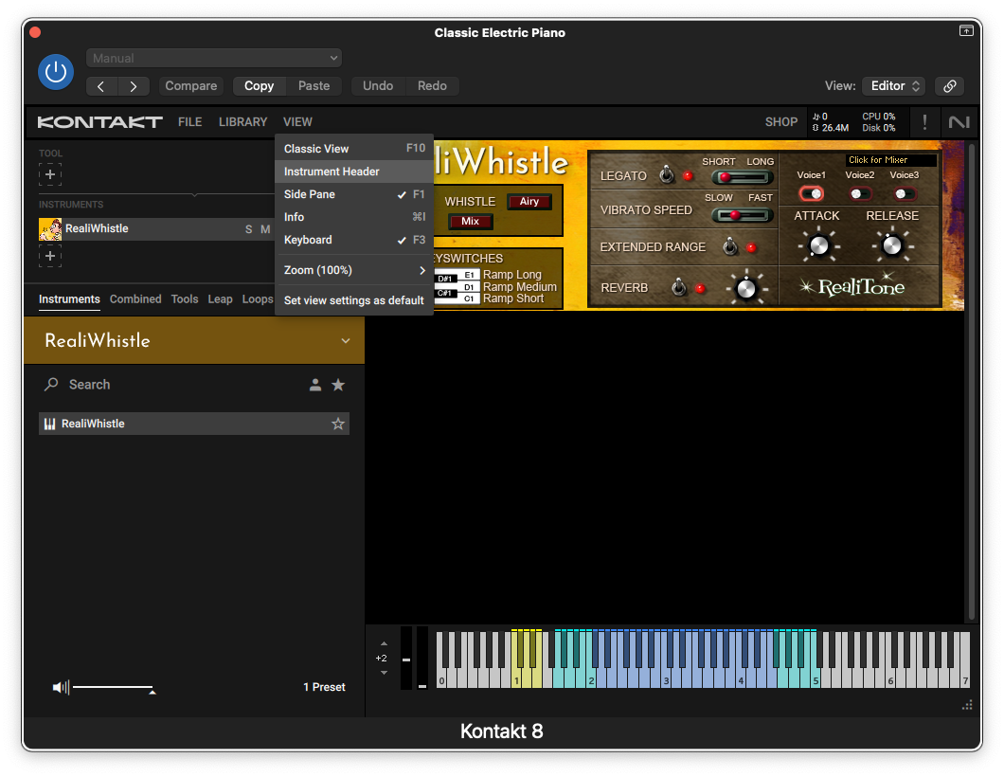Click the VIEW menu
Viewport: 1004px width, 777px height.
[297, 121]
